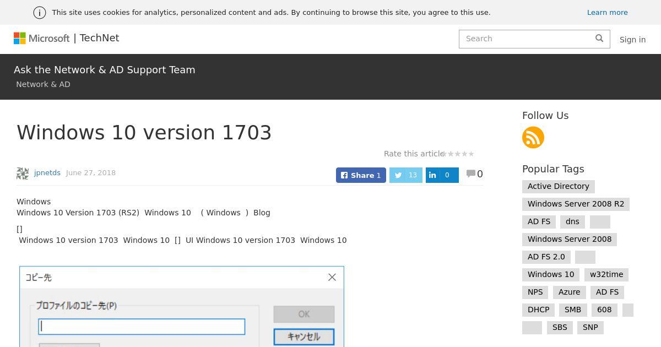
Task: Click the cookie notice info icon
Action: tap(40, 13)
